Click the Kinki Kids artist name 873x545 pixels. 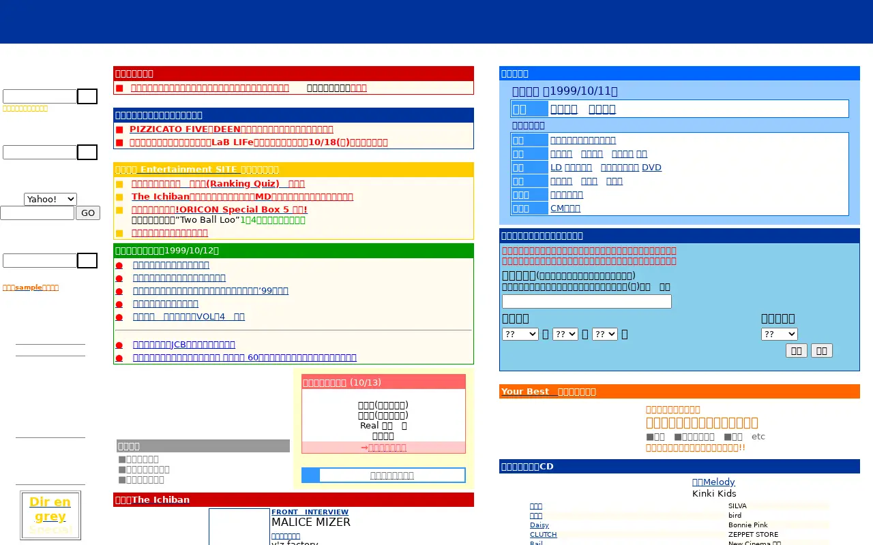(714, 494)
